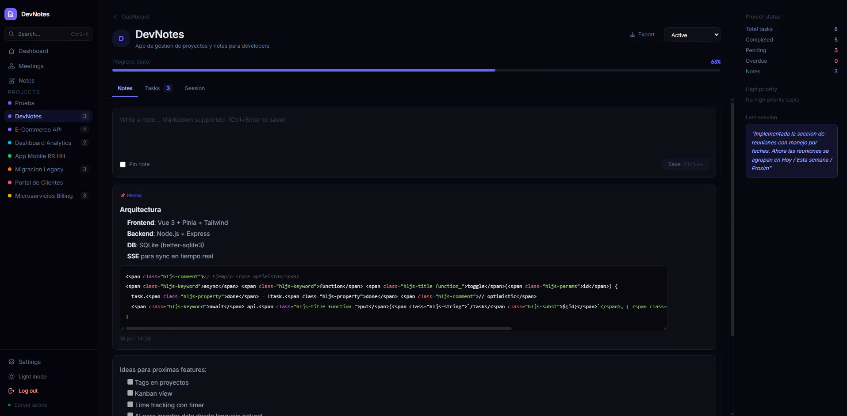Open Meetings in the sidebar
The height and width of the screenshot is (416, 847).
48,66
